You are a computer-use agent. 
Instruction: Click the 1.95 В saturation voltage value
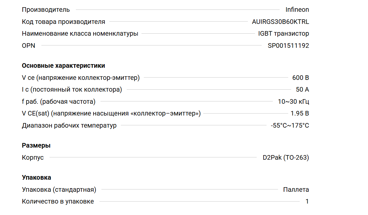pos(300,114)
